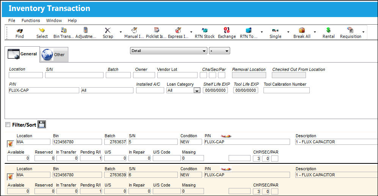Viewport: 378px width, 196px height.
Task: Click the Owner search field
Action: (x=144, y=75)
